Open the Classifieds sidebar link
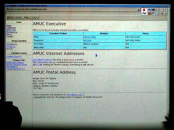Image resolution: width=174 pixels, height=130 pixels. (x=11, y=28)
